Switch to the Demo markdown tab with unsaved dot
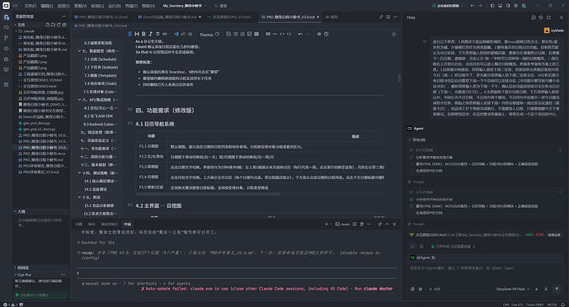569x307 pixels. [169, 17]
